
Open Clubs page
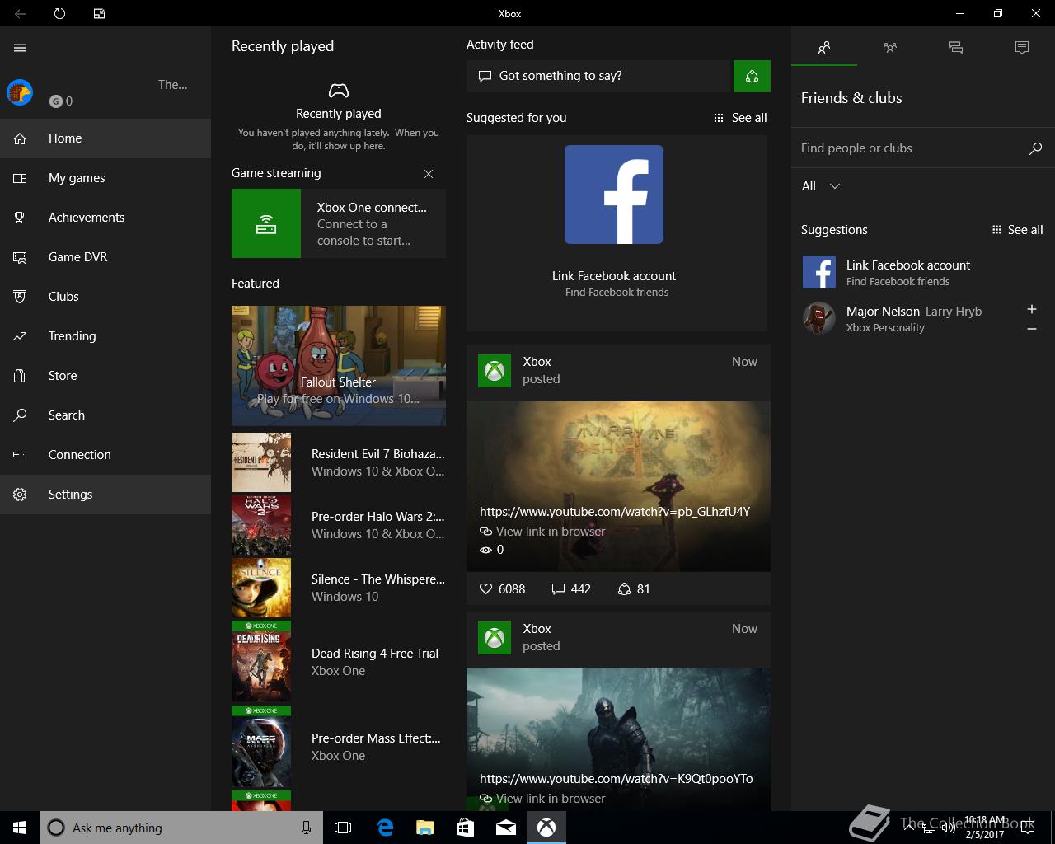pyautogui.click(x=105, y=297)
